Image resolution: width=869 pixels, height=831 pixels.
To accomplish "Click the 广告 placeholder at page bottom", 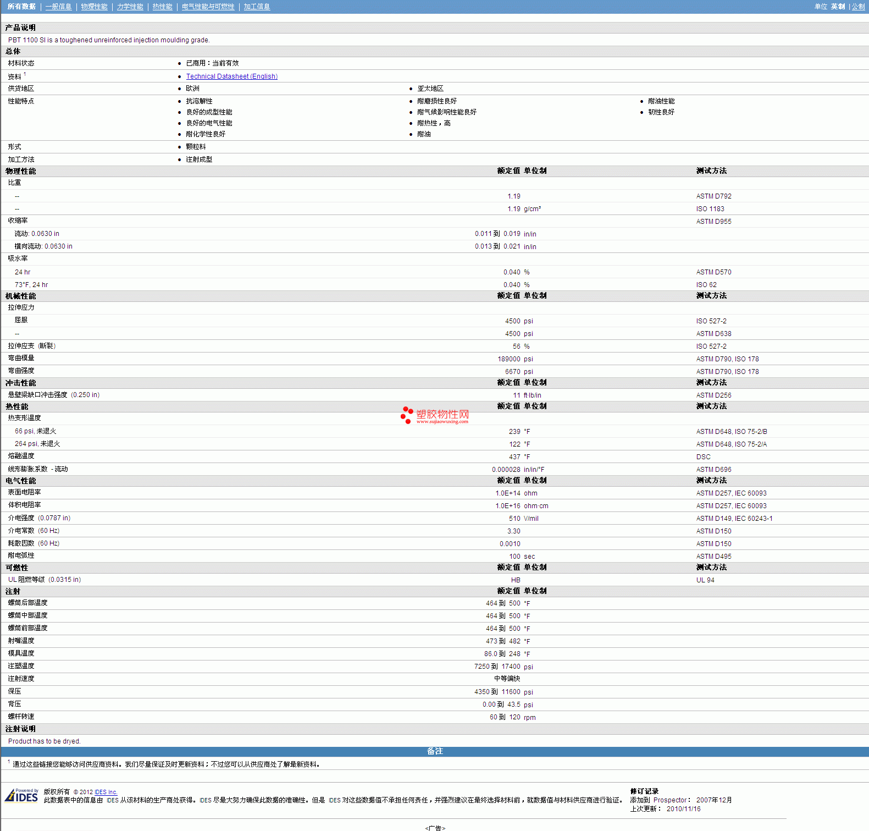I will coord(435,828).
